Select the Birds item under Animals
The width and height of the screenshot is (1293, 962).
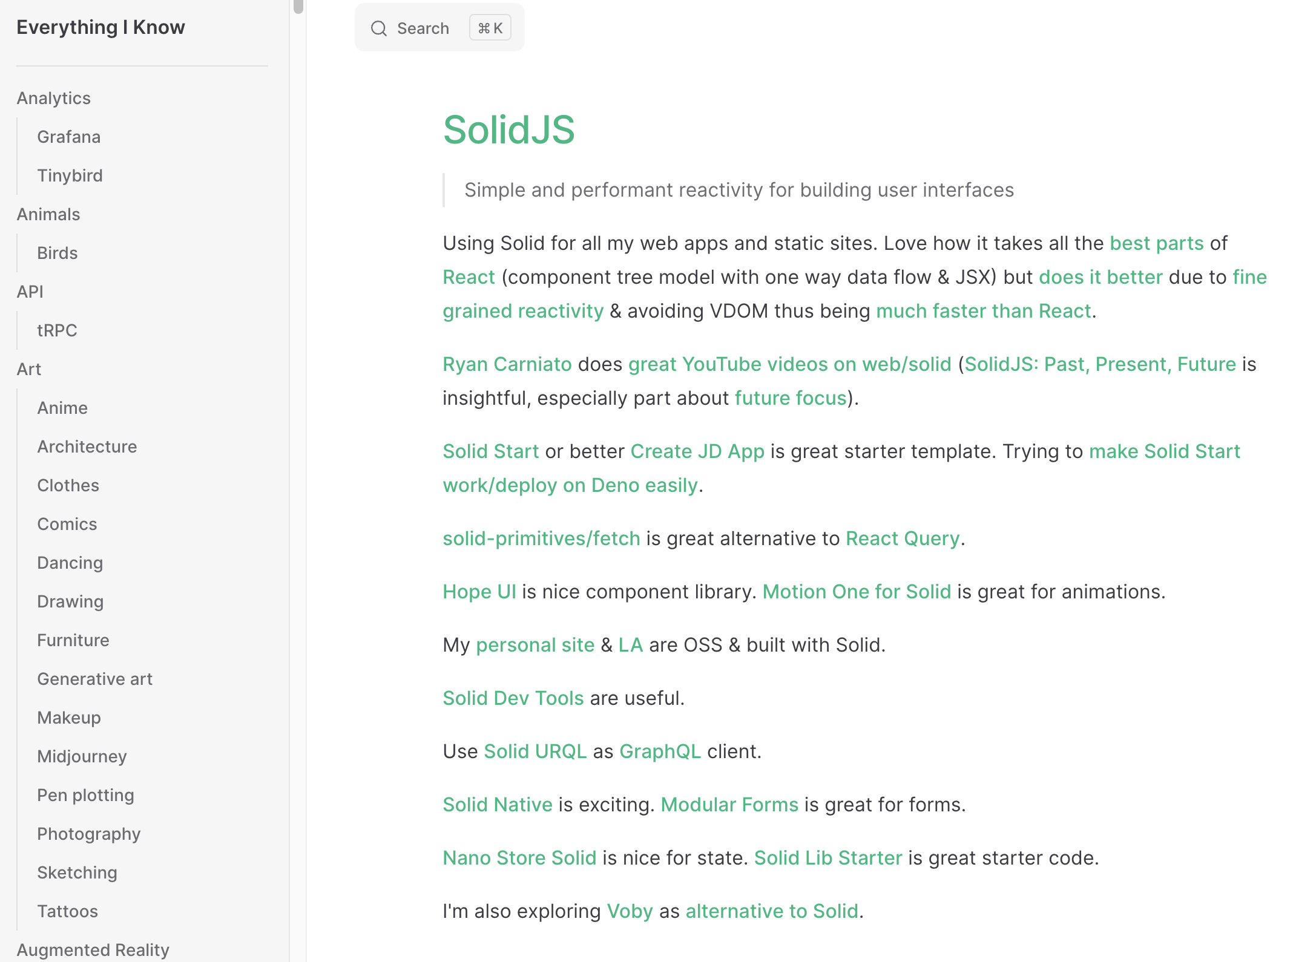(58, 253)
